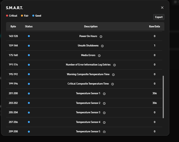The height and width of the screenshot is (142, 179).
Task: Click the Unsafe Shutdowns description text
Action: click(x=88, y=46)
